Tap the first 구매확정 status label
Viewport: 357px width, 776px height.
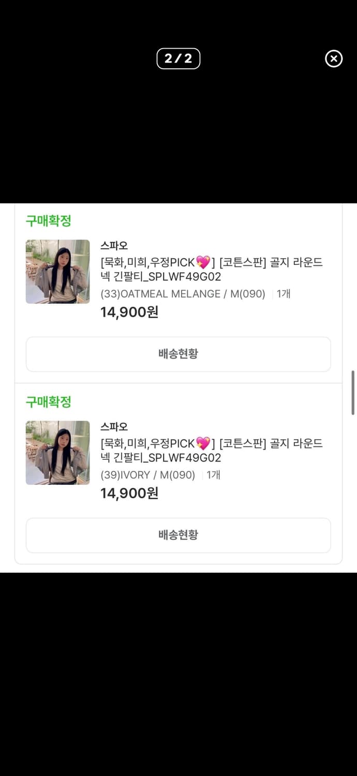click(x=48, y=221)
